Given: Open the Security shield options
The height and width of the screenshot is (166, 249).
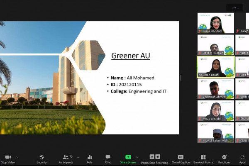Looking at the screenshot, I should pos(41,157).
